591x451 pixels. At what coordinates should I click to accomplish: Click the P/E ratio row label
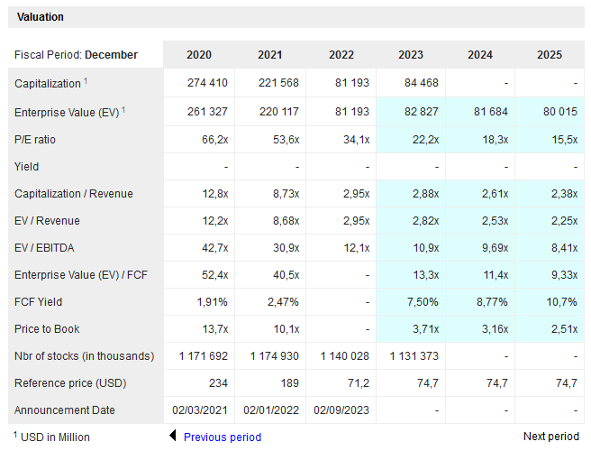coord(36,140)
